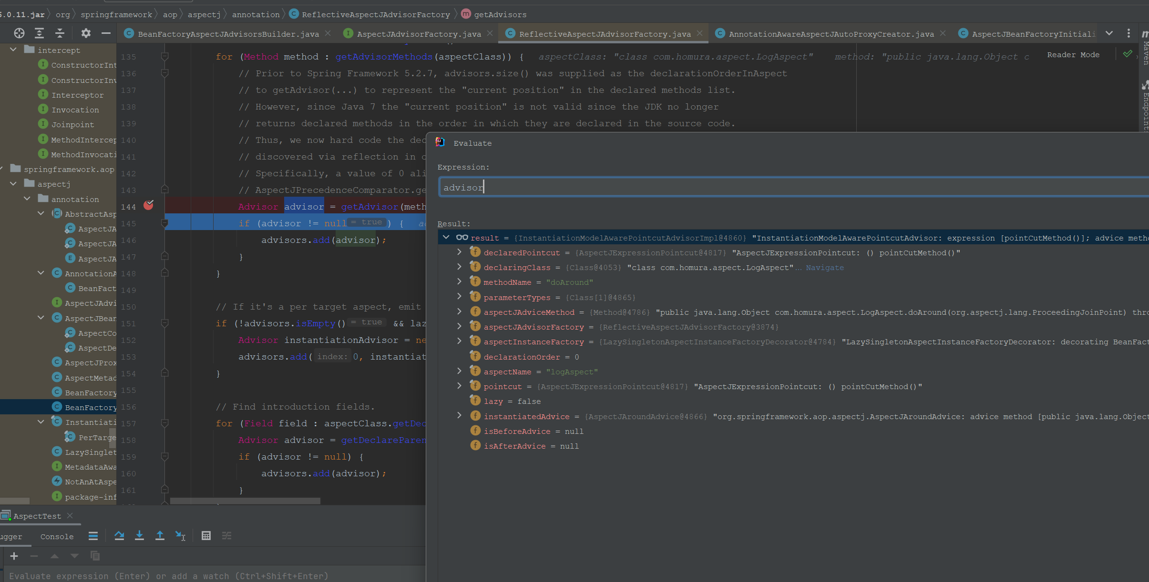Click the Run to Cursor icon
Image resolution: width=1149 pixels, height=582 pixels.
coord(180,536)
